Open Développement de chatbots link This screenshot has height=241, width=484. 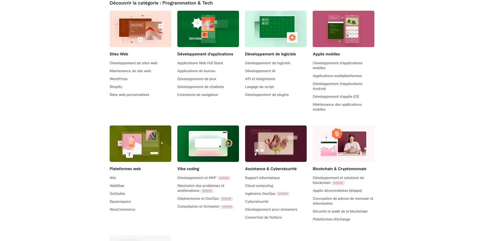pyautogui.click(x=201, y=87)
